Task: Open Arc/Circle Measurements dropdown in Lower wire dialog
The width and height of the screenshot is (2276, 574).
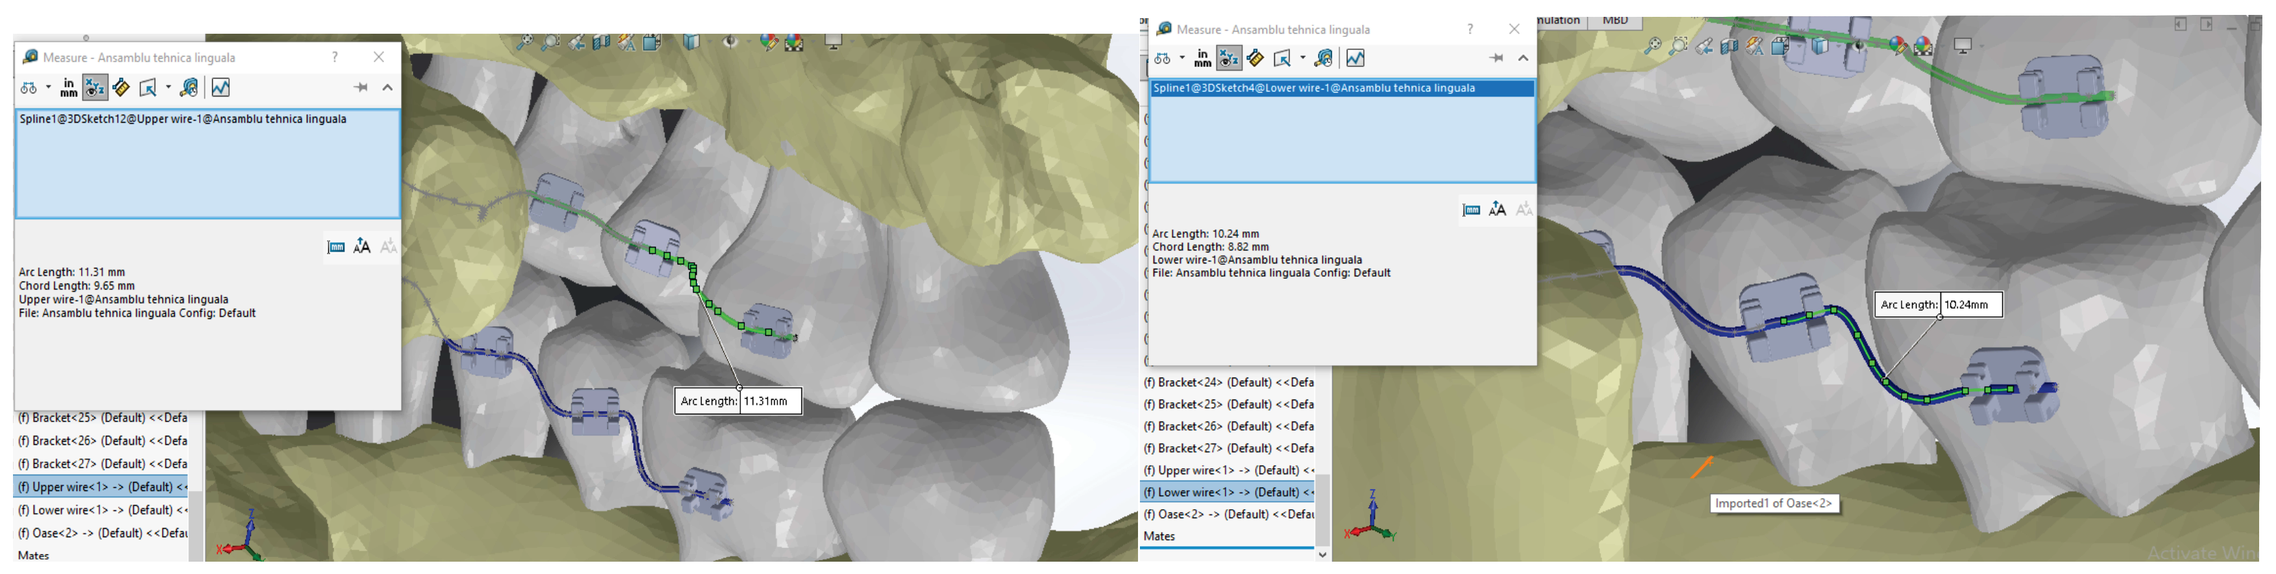Action: 1182,58
